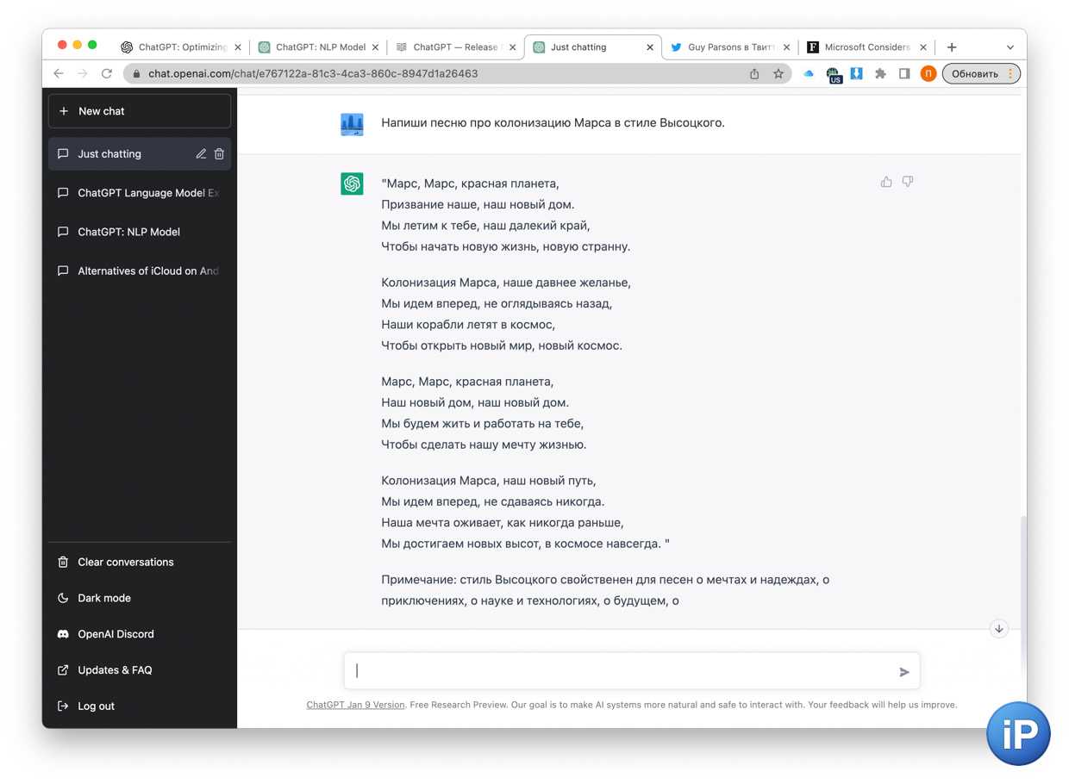
Task: Open the Chrome profile avatar menu
Action: point(928,74)
